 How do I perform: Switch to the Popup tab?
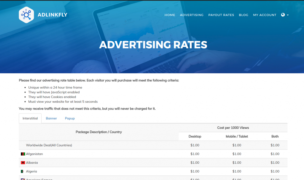(70, 118)
